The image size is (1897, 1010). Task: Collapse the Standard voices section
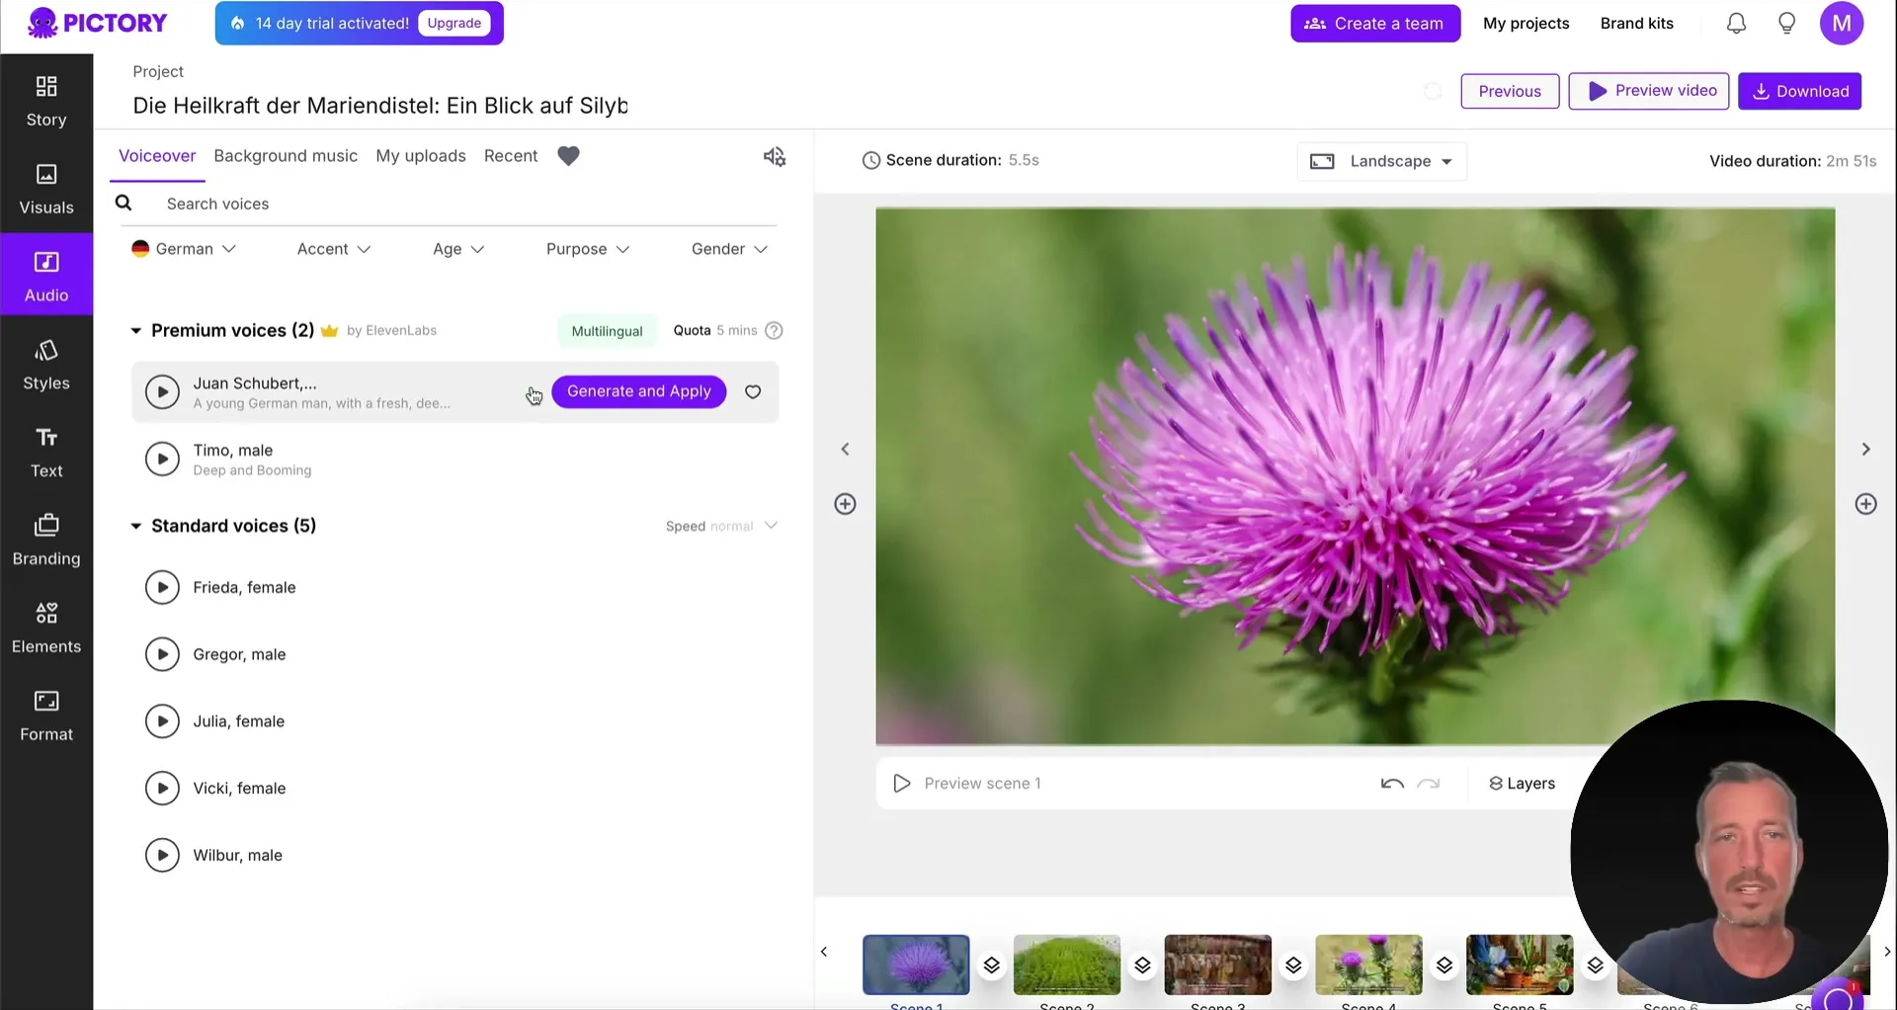pos(136,526)
